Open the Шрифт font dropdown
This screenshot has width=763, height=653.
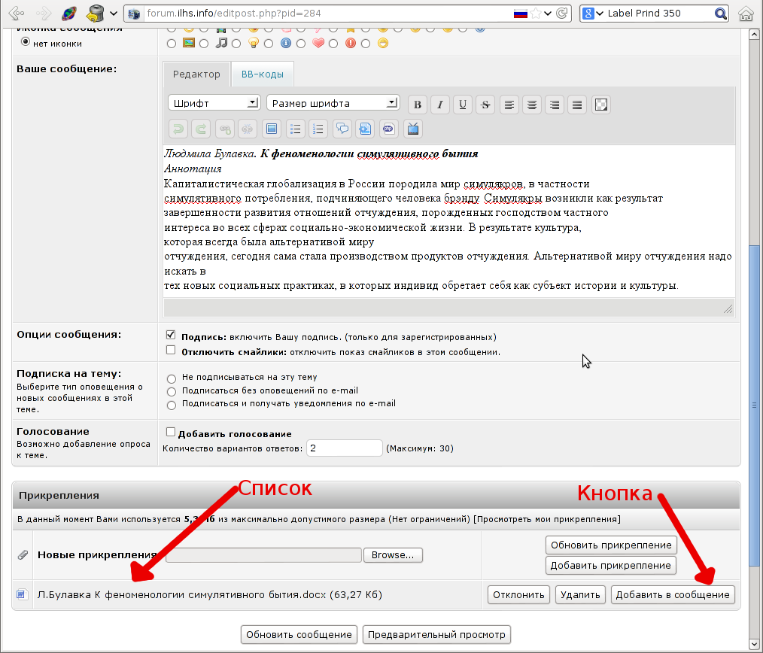click(214, 102)
